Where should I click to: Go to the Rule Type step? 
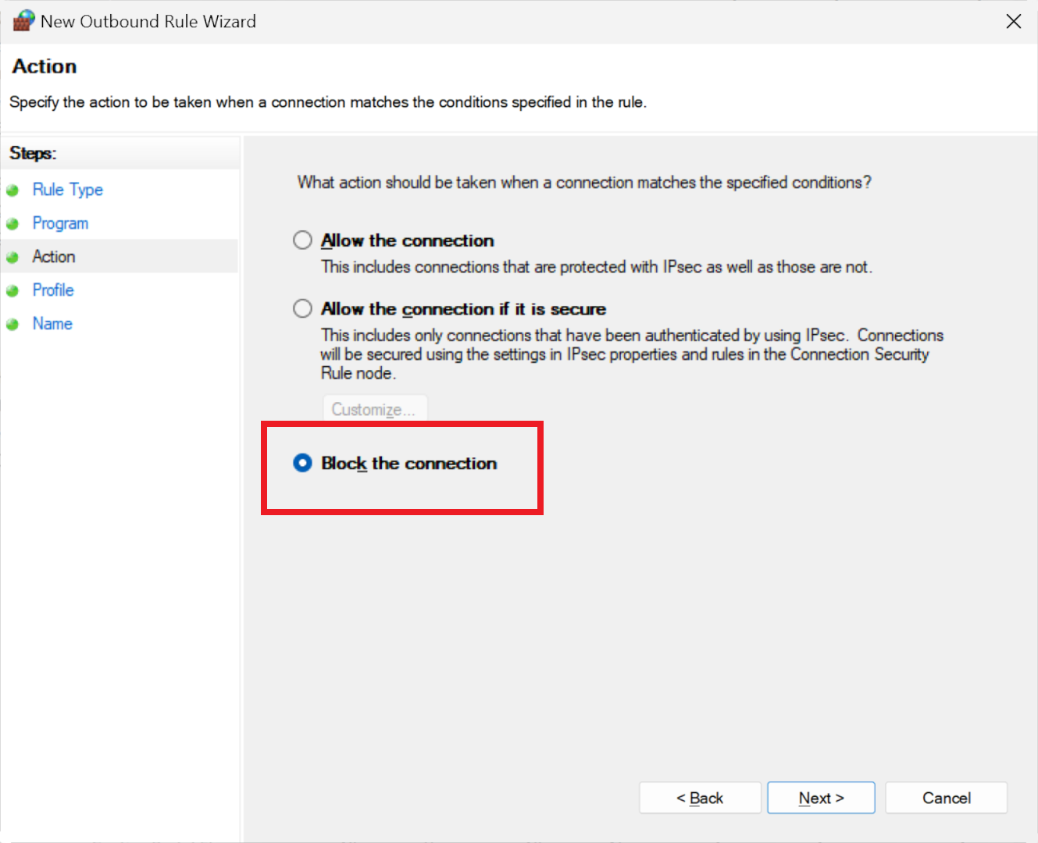(67, 190)
